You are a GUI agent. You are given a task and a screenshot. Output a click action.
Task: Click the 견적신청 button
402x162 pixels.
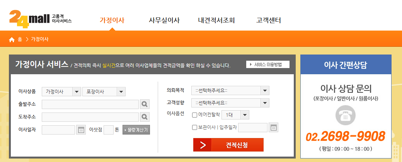(x=228, y=145)
